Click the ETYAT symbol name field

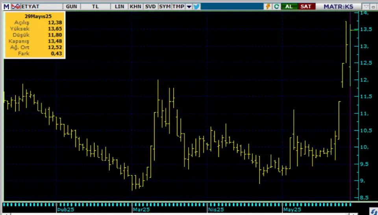42,7
